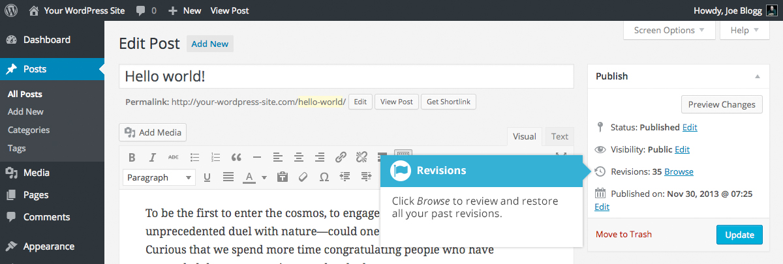Expand the Help panel
The height and width of the screenshot is (264, 783).
click(x=745, y=30)
